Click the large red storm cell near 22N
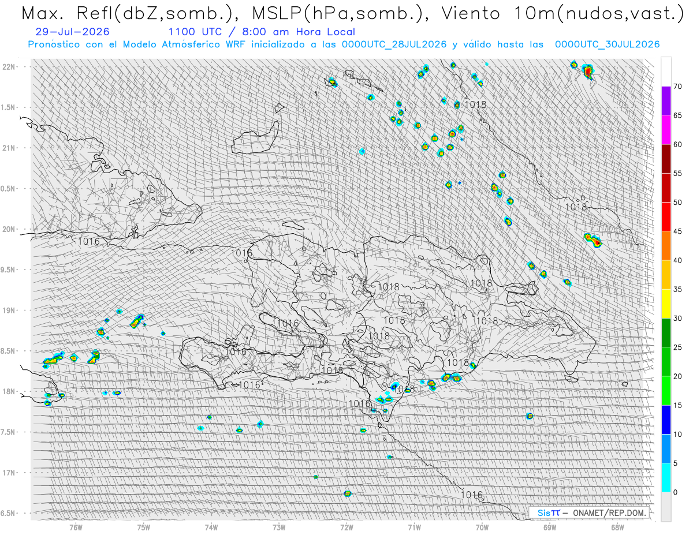Viewport: 693px width, 535px height. (588, 72)
